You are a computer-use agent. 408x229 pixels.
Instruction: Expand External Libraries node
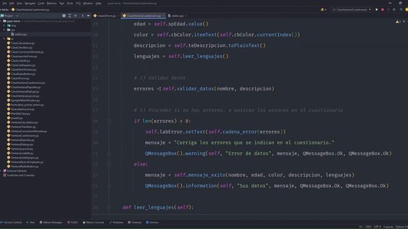(1, 171)
